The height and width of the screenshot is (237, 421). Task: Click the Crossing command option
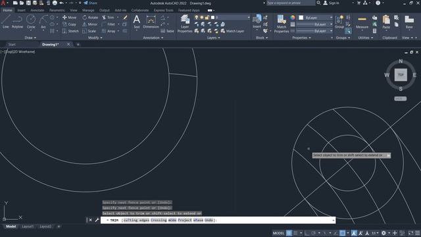[x=159, y=220]
